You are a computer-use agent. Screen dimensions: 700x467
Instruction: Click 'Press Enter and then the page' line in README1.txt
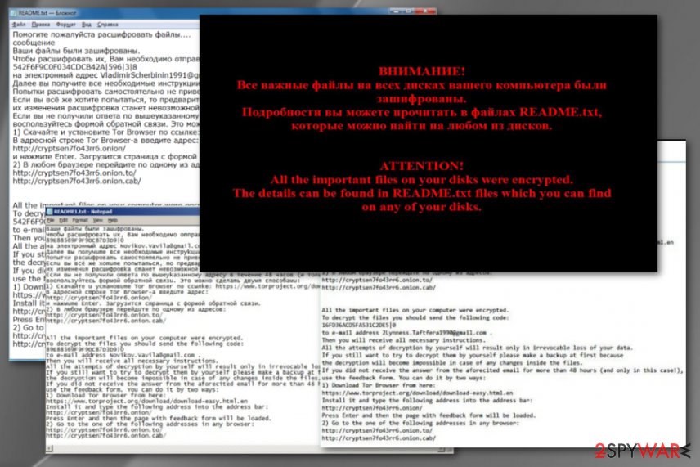[159, 418]
